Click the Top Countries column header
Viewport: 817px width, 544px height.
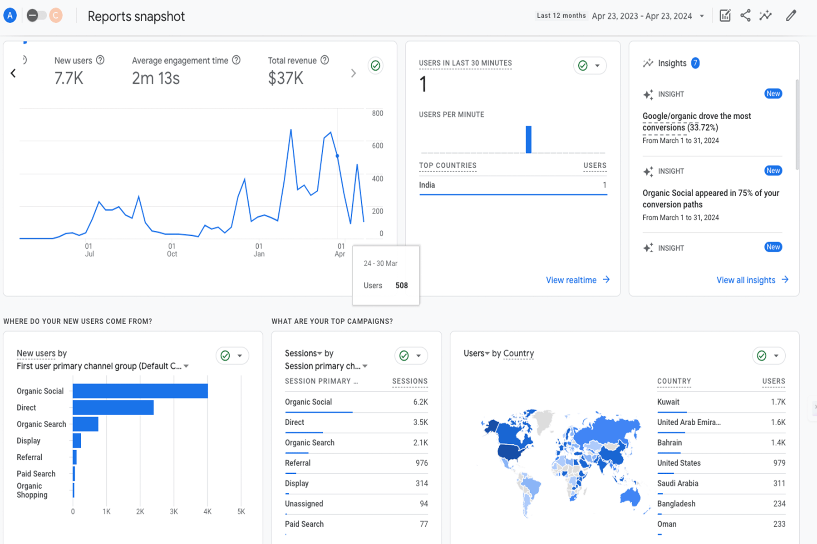[x=448, y=165]
